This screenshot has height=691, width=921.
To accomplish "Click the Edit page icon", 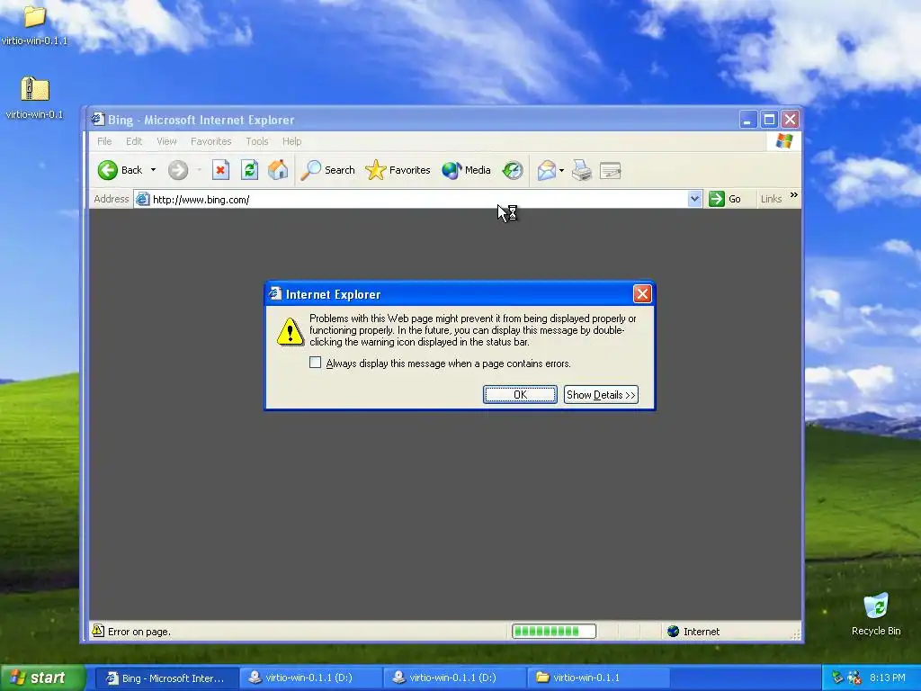I will coord(611,170).
